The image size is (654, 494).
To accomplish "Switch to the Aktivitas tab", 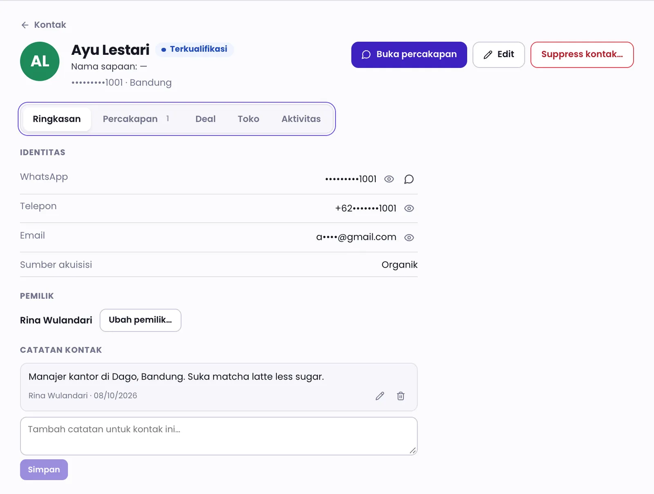I will (x=301, y=119).
